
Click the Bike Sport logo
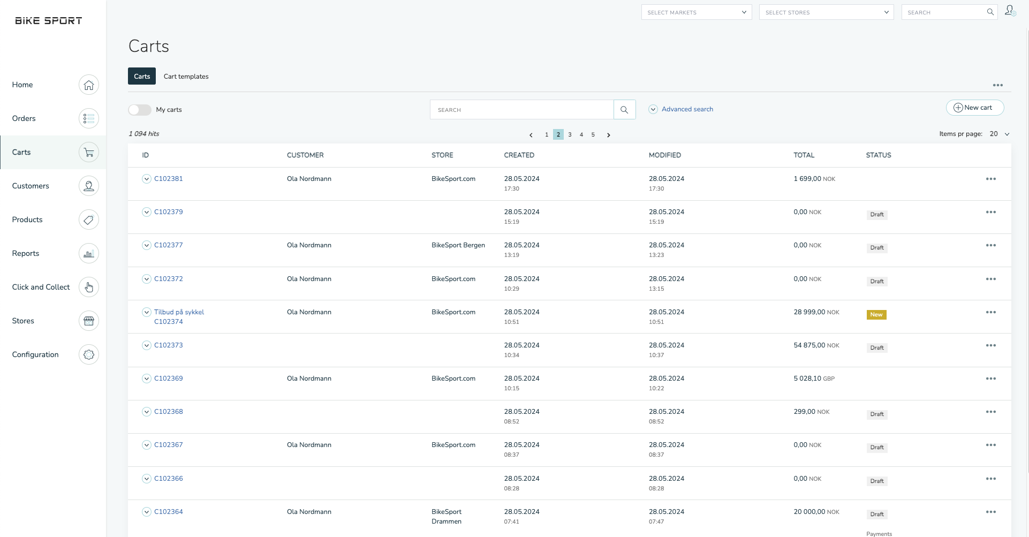(48, 21)
